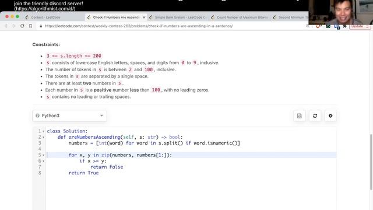Collapse the fold arrow on line 2
The height and width of the screenshot is (210, 373).
[x=44, y=138]
